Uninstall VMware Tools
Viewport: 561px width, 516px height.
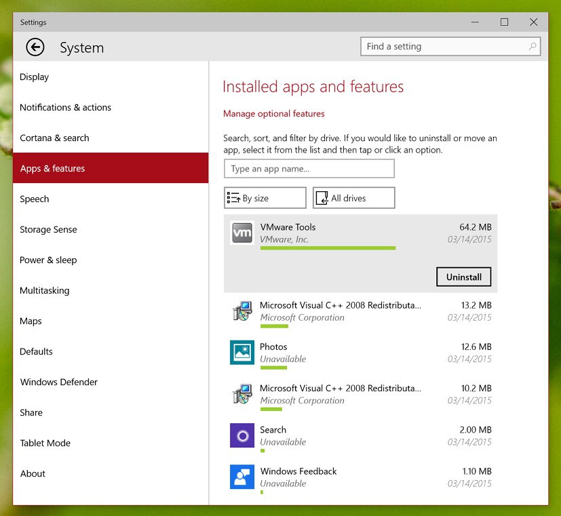coord(464,277)
